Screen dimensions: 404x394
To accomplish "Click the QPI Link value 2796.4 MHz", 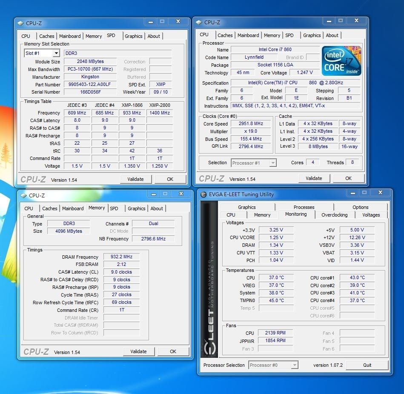I will point(251,146).
